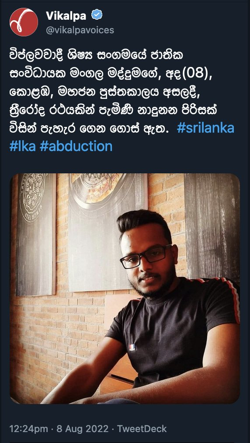This screenshot has width=250, height=443.
Task: Click the man's eyeglasses in the photo
Action: (145, 256)
